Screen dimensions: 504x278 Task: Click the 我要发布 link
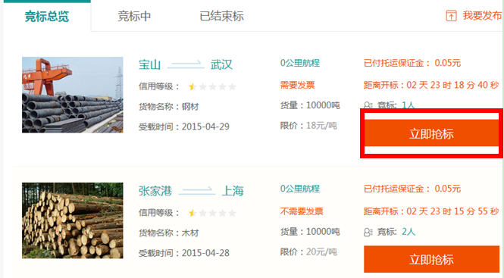point(482,15)
